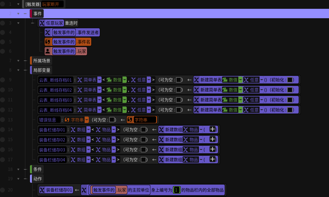
Task: Toggle 可为空 checkbox for 云表_断线存档03
Action: [x=179, y=100]
